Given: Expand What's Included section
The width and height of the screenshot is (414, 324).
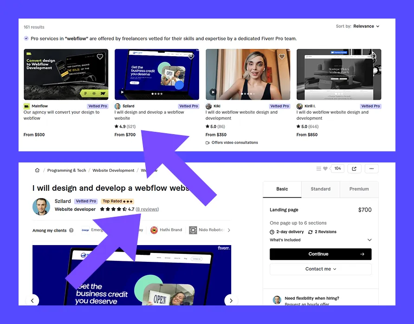Looking at the screenshot, I should (321, 240).
